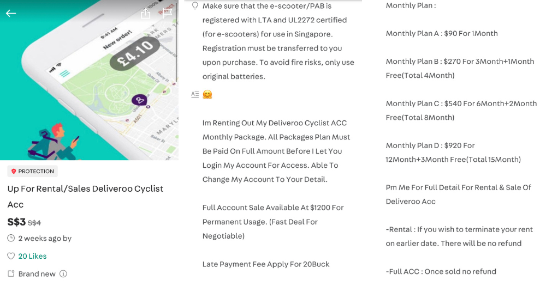546x286 pixels.
Task: Click the clock icon beside 2 weeks ago
Action: (x=11, y=238)
